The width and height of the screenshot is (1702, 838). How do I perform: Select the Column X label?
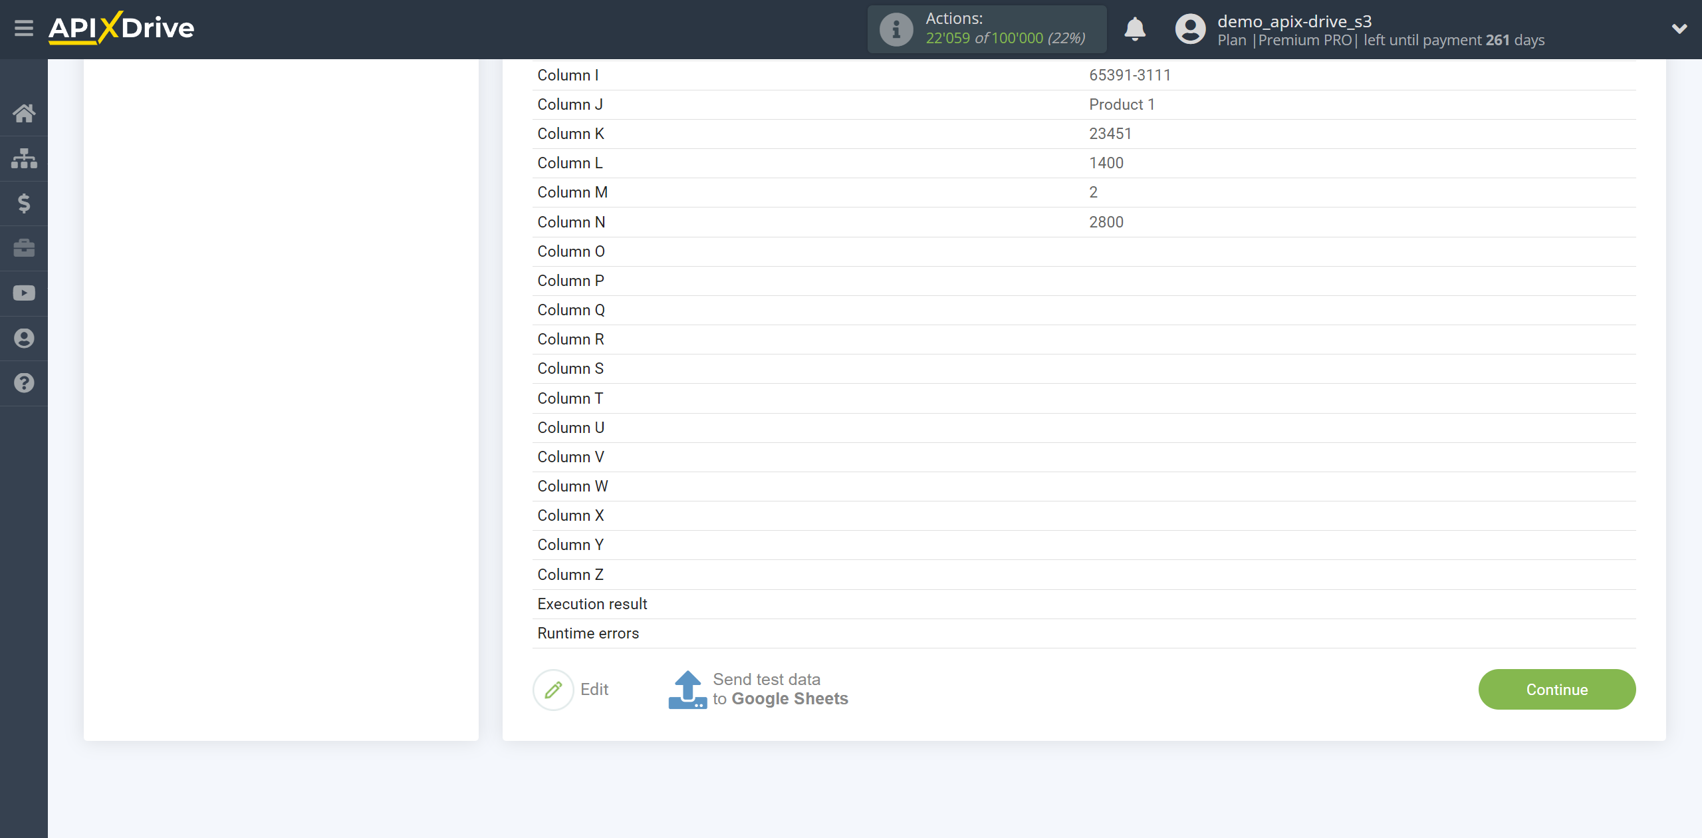(x=571, y=515)
